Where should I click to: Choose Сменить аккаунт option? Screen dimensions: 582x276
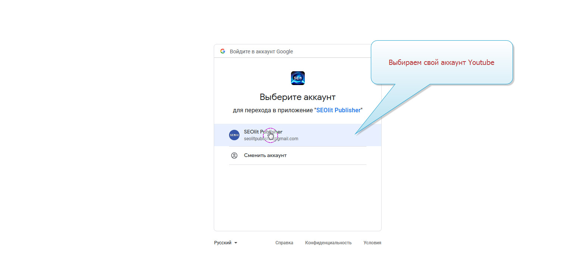pos(265,156)
